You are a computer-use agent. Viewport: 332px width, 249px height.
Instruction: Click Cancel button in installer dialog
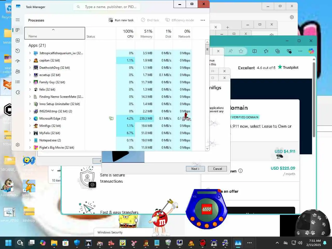[217, 169]
